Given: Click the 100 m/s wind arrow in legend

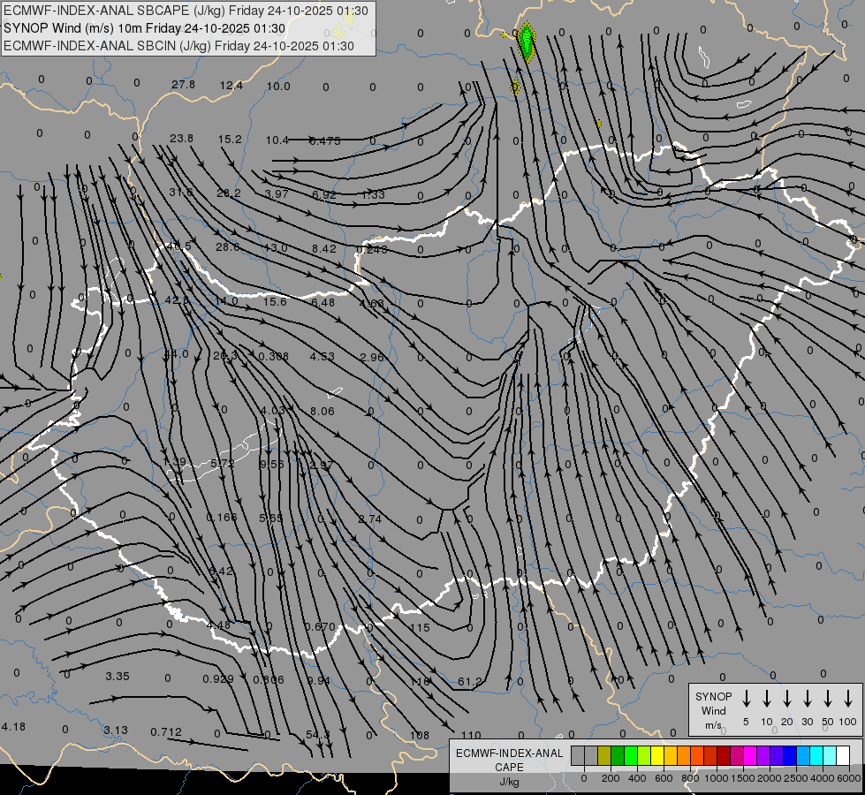Looking at the screenshot, I should [848, 699].
